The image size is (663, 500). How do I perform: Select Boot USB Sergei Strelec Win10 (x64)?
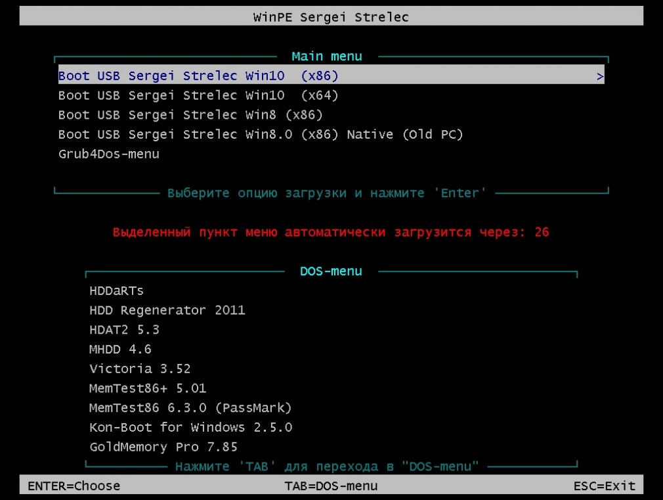click(x=198, y=95)
